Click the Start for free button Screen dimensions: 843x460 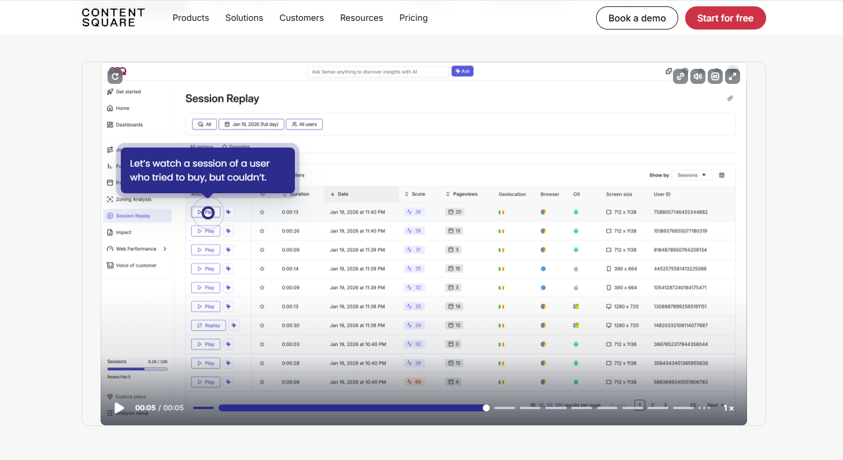(725, 18)
